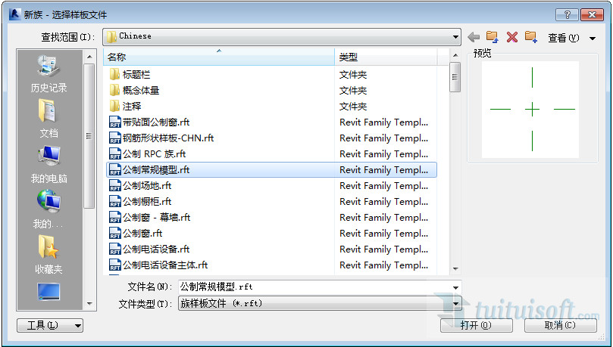Expand the 文件类型 file type dropdown
613x347 pixels.
click(x=455, y=303)
